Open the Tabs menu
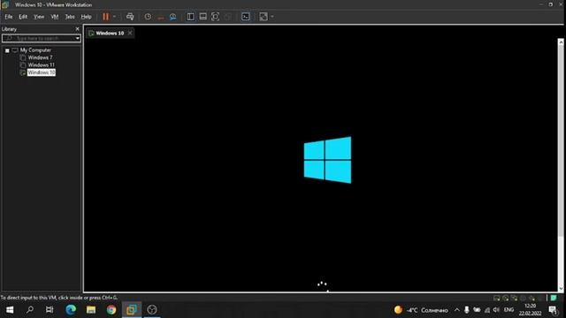566x318 pixels. click(x=70, y=17)
